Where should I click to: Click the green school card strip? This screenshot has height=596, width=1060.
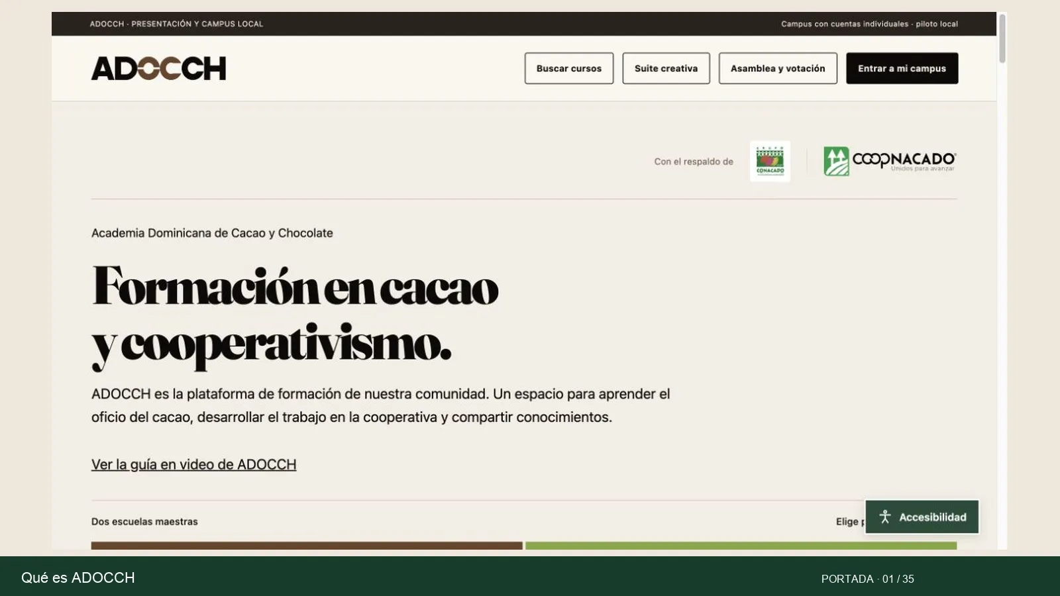(x=741, y=546)
